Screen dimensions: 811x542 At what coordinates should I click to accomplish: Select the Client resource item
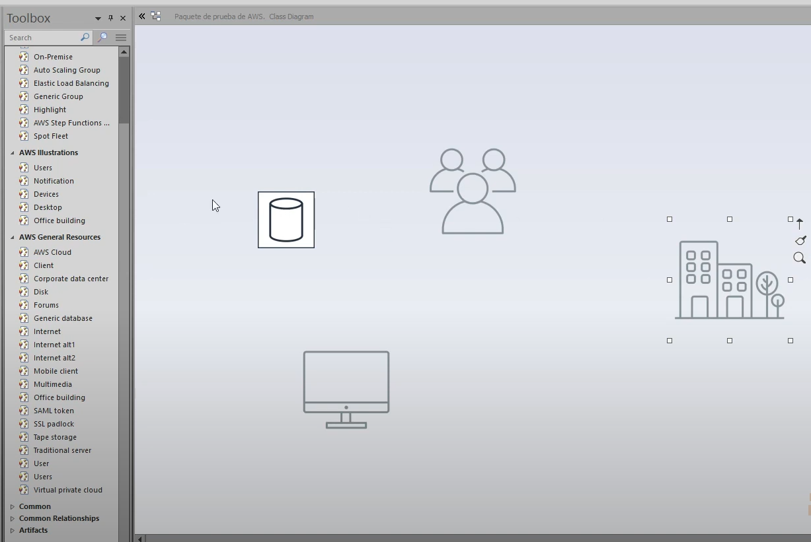(44, 265)
